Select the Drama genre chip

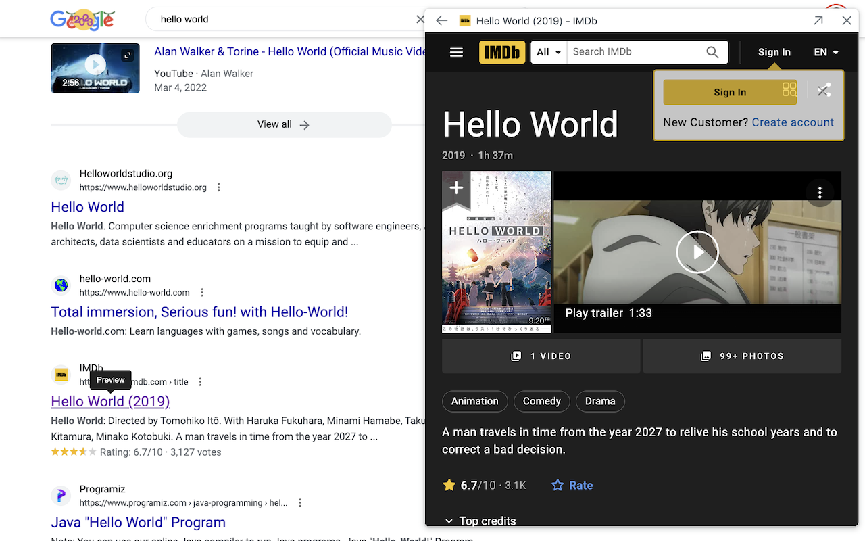click(x=600, y=401)
